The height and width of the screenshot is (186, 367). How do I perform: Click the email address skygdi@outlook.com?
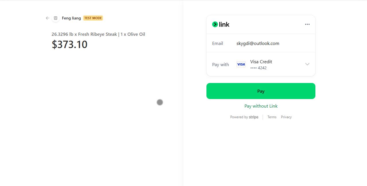pyautogui.click(x=258, y=43)
